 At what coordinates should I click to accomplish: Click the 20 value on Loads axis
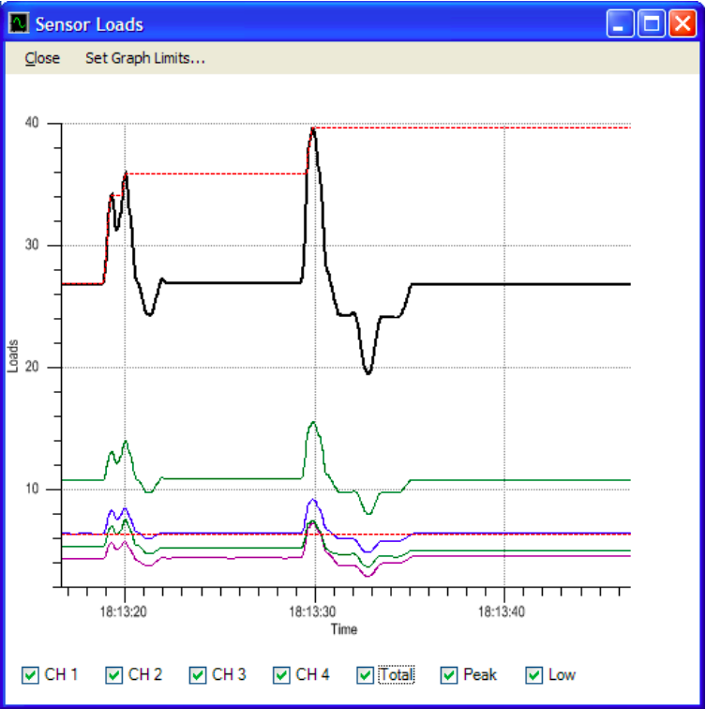click(32, 367)
